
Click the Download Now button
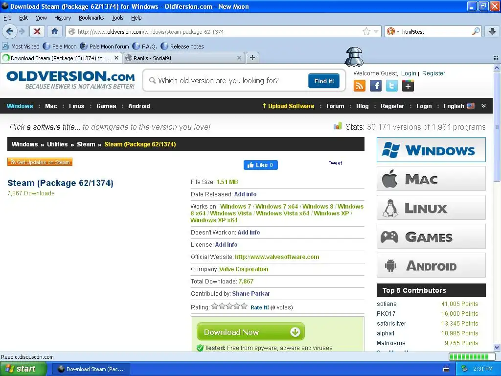tap(250, 331)
